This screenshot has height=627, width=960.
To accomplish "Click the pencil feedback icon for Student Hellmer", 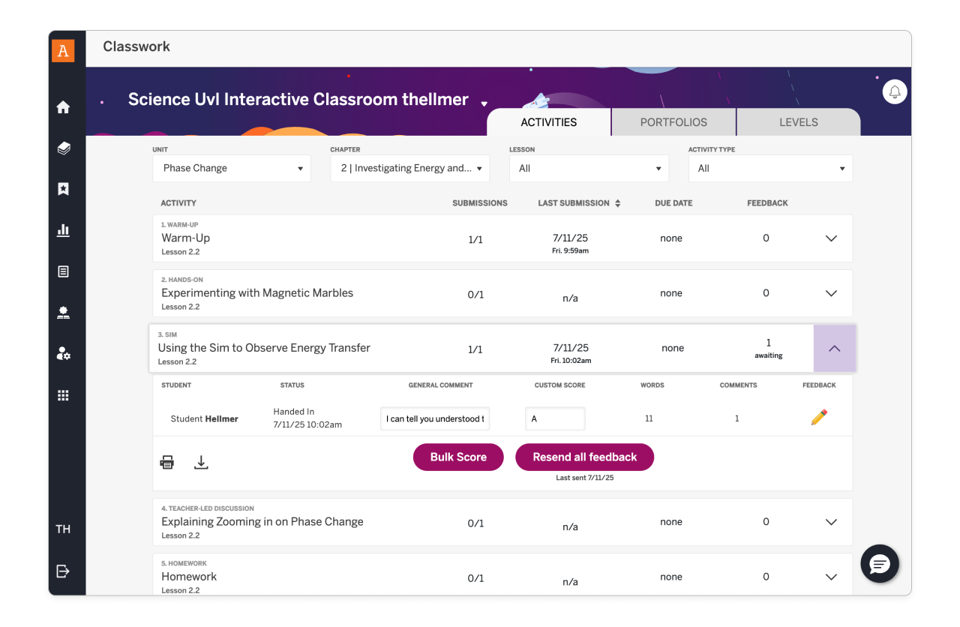I will [x=819, y=418].
